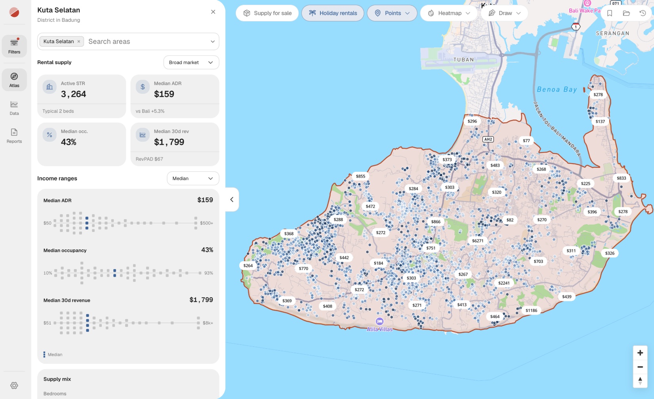Click the Median 30d rev card
The width and height of the screenshot is (654, 399).
click(175, 144)
